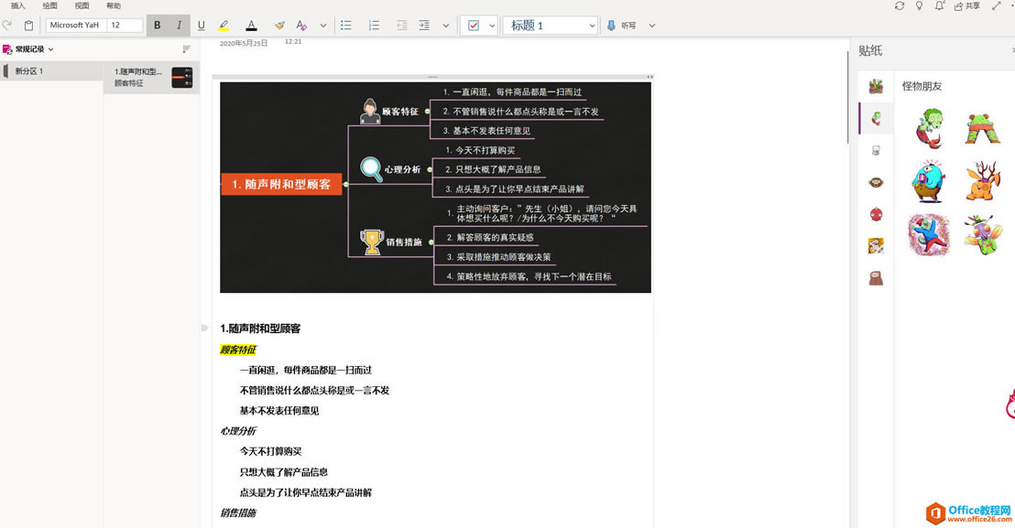Start a bulleted list

click(346, 25)
